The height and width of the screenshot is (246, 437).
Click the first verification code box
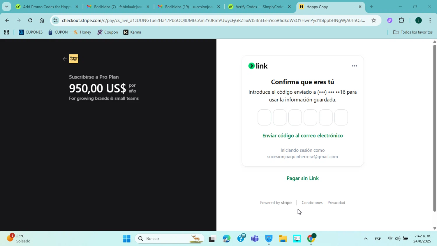(265, 118)
